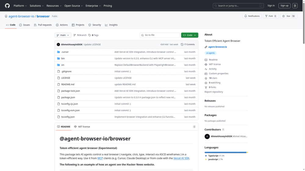Click AhmetHuseyinDOK avatar in commit bar
The image size is (305, 171).
pyautogui.click(x=58, y=44)
